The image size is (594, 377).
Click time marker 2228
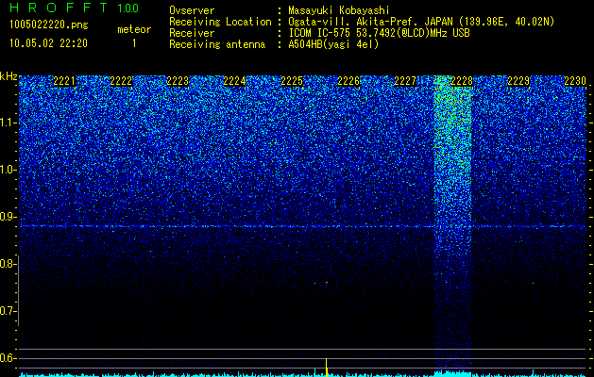[x=462, y=81]
